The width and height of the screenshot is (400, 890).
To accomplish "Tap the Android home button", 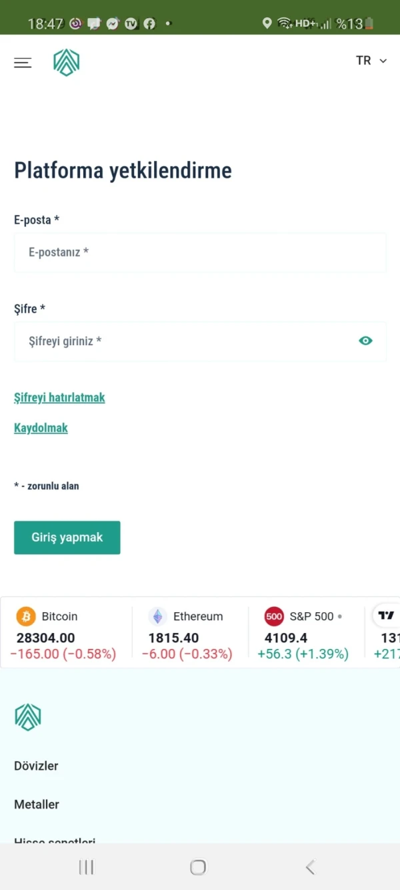I will (198, 867).
